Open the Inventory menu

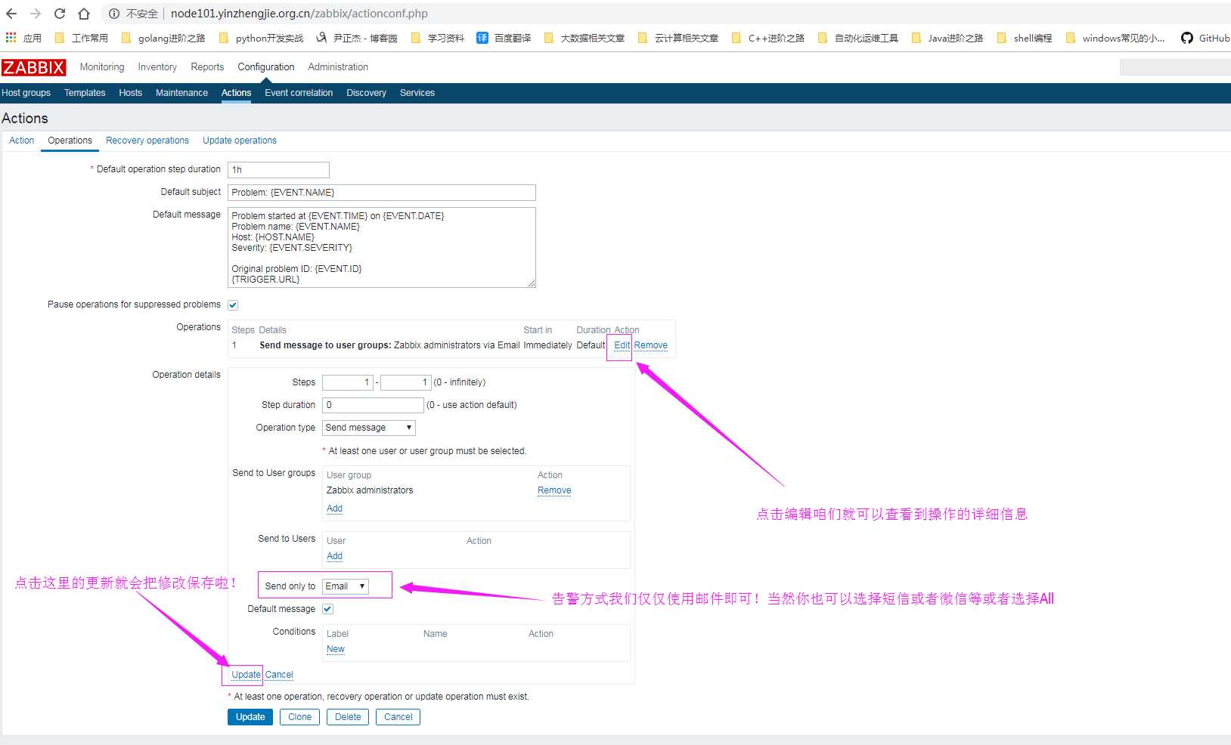(x=157, y=67)
